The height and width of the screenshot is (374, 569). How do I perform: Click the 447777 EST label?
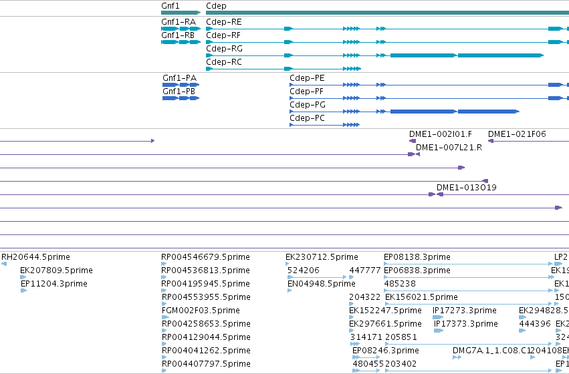pos(364,270)
